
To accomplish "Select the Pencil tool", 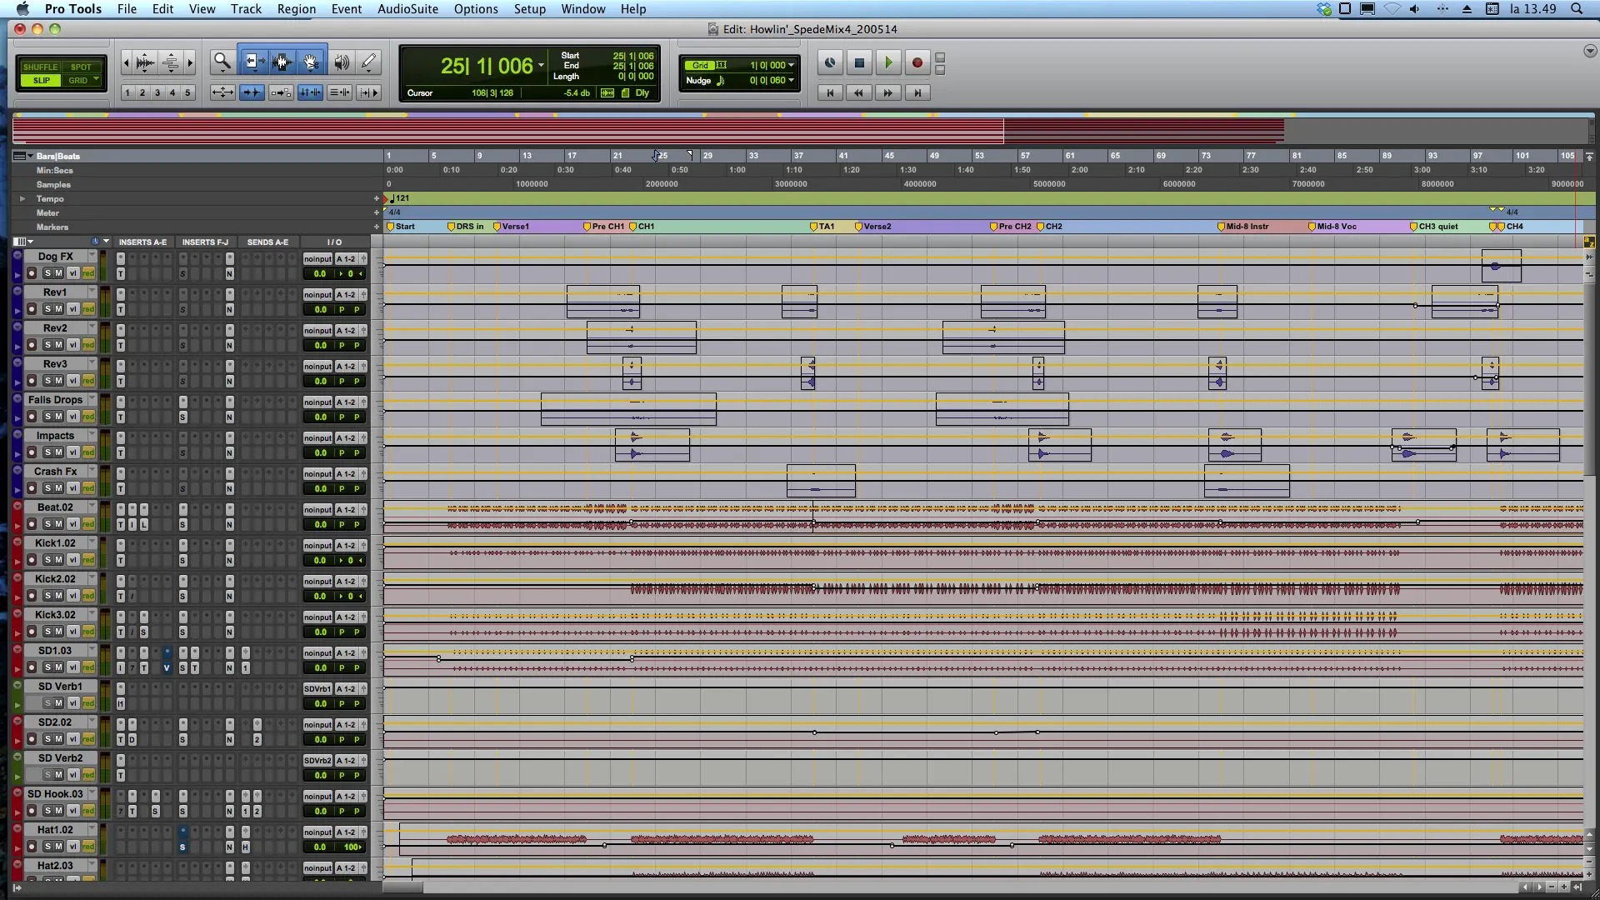I will [369, 62].
